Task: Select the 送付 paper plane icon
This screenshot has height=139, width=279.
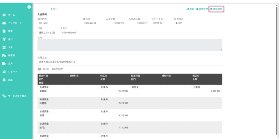Action: click(4, 39)
